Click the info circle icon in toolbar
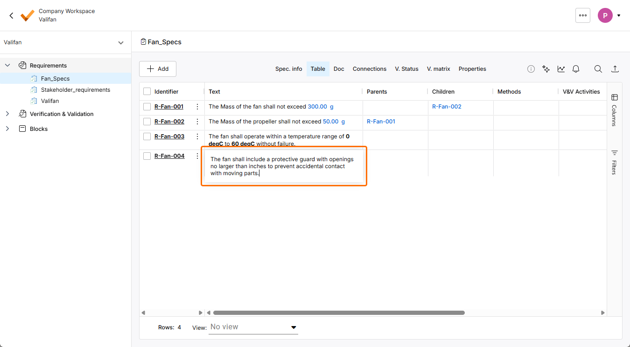Viewport: 630px width, 347px height. [x=531, y=69]
